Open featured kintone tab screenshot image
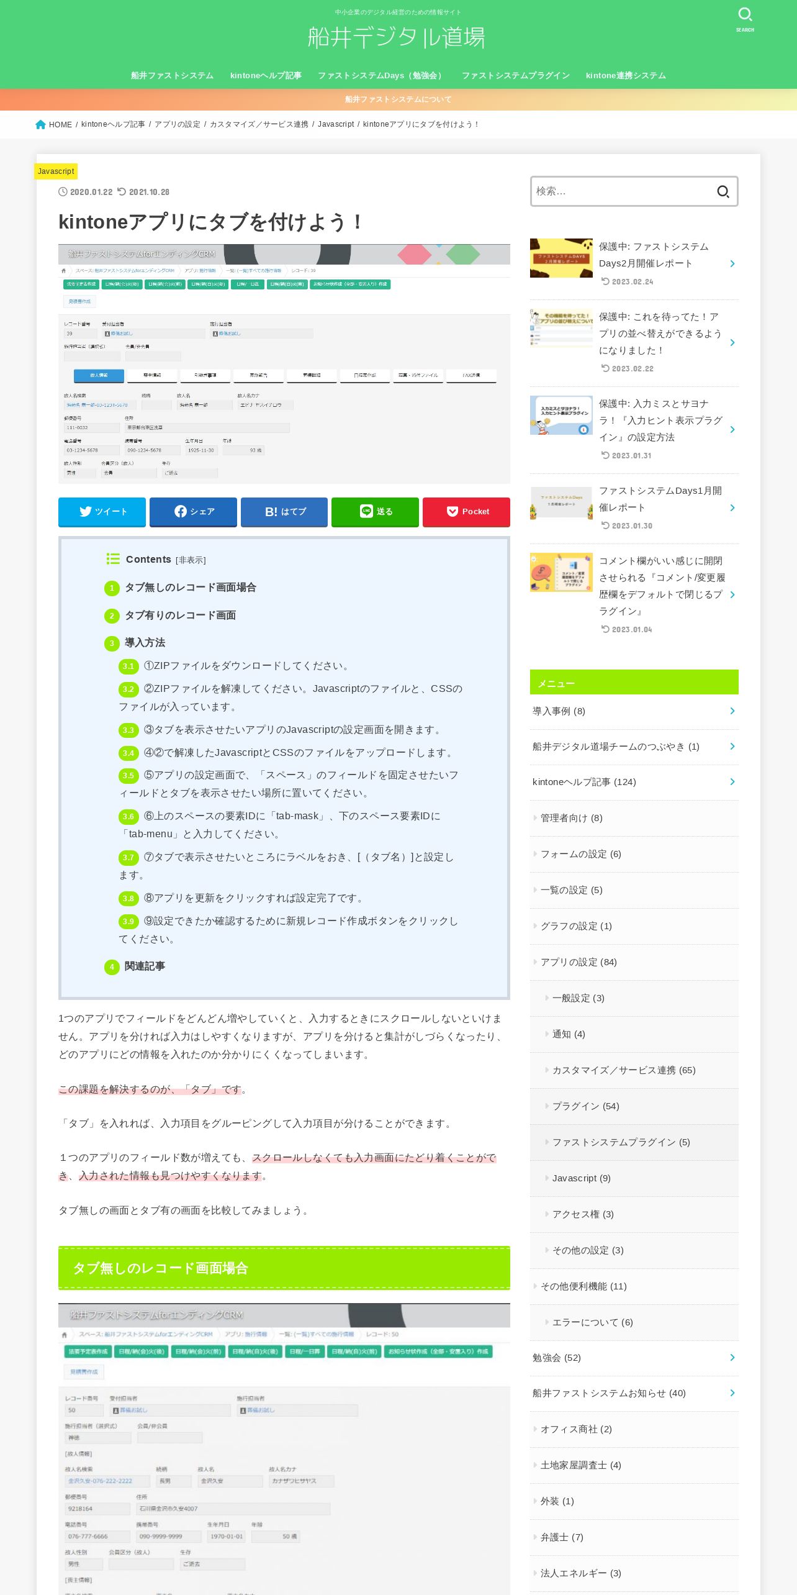The width and height of the screenshot is (797, 1595). 284,364
